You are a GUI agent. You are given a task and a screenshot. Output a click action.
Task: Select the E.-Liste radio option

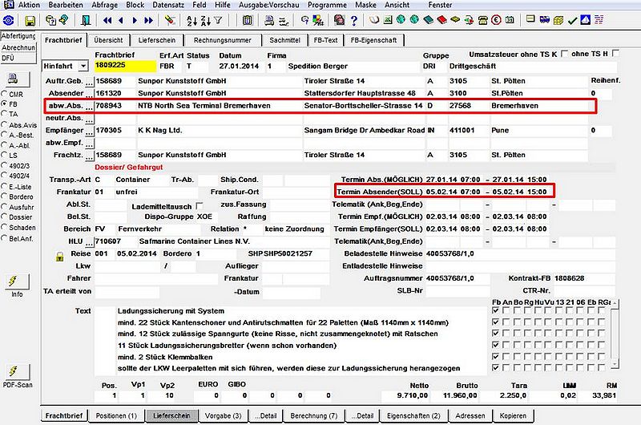[x=5, y=187]
